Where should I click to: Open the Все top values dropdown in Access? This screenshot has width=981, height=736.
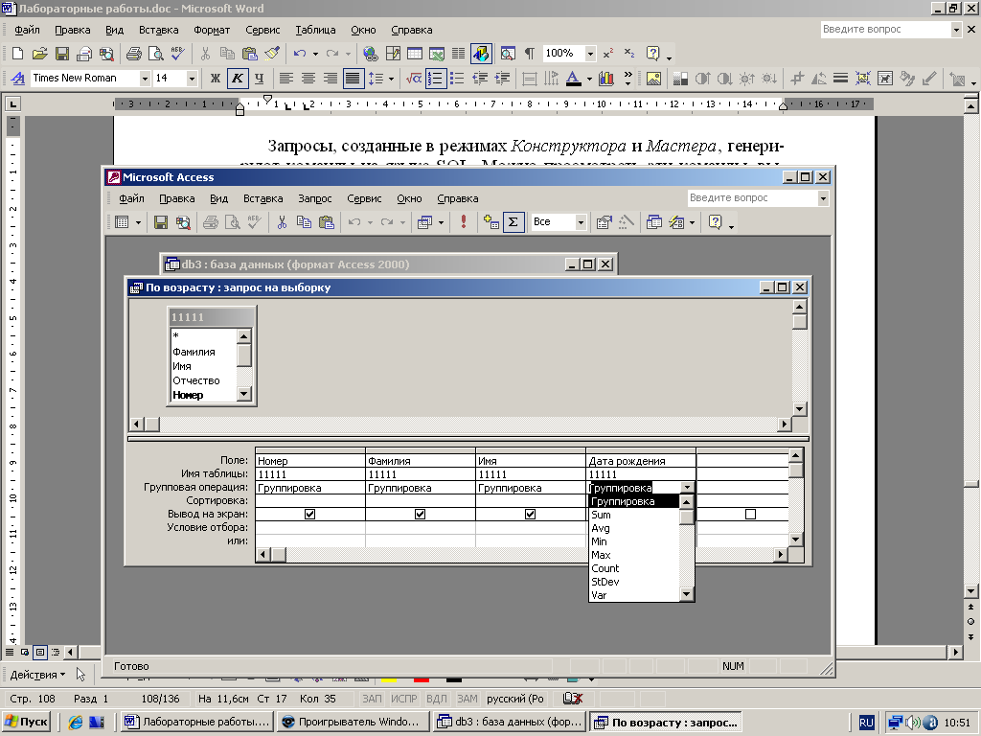(x=581, y=222)
